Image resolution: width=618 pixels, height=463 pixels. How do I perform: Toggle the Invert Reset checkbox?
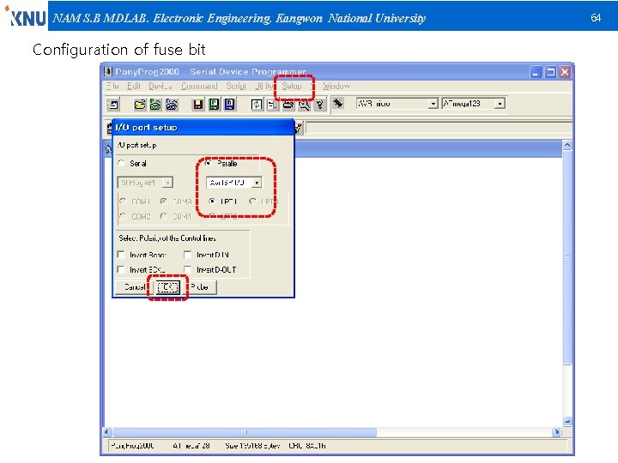coord(121,255)
